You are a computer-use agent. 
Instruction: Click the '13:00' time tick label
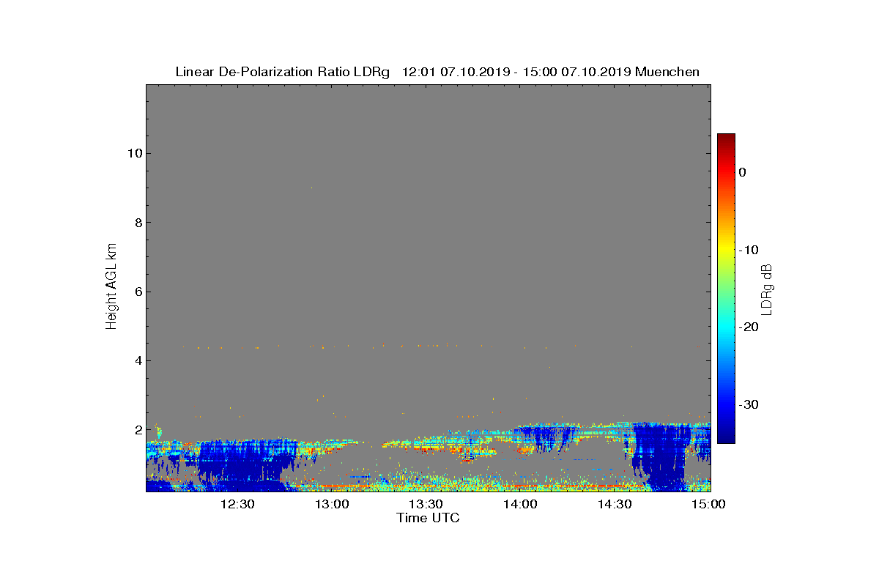(x=332, y=505)
